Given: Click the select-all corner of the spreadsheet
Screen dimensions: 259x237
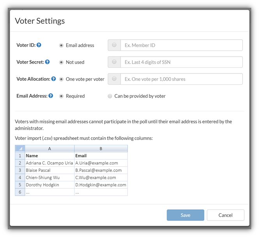Looking at the screenshot, I should click(20, 149).
